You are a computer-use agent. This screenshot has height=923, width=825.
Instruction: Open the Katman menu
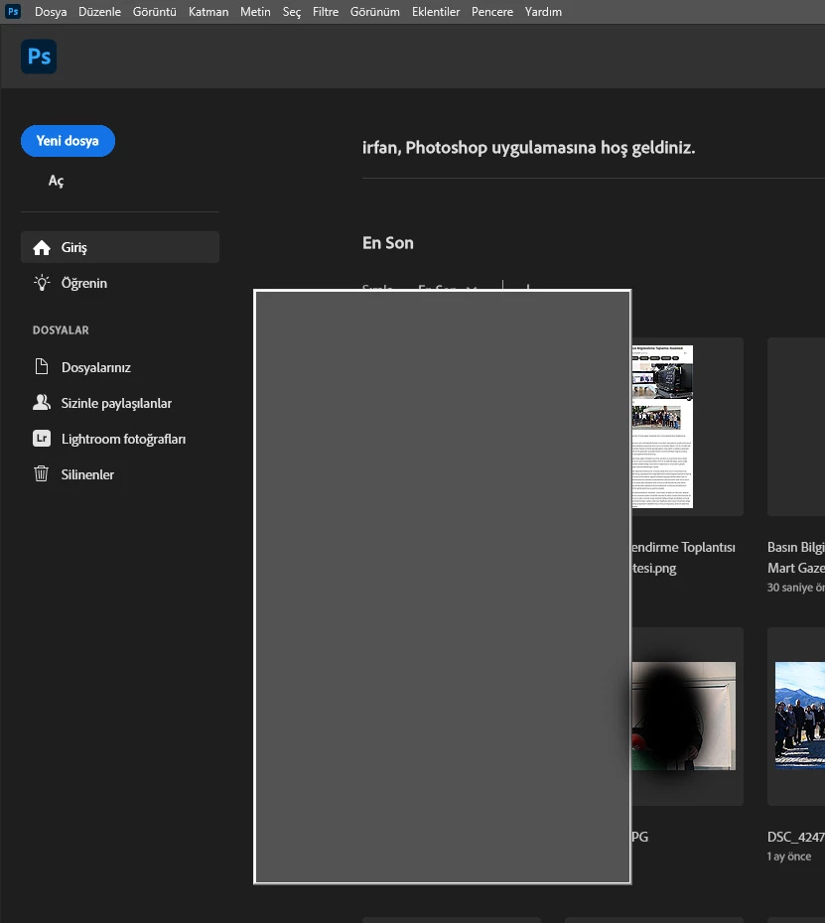click(x=208, y=12)
